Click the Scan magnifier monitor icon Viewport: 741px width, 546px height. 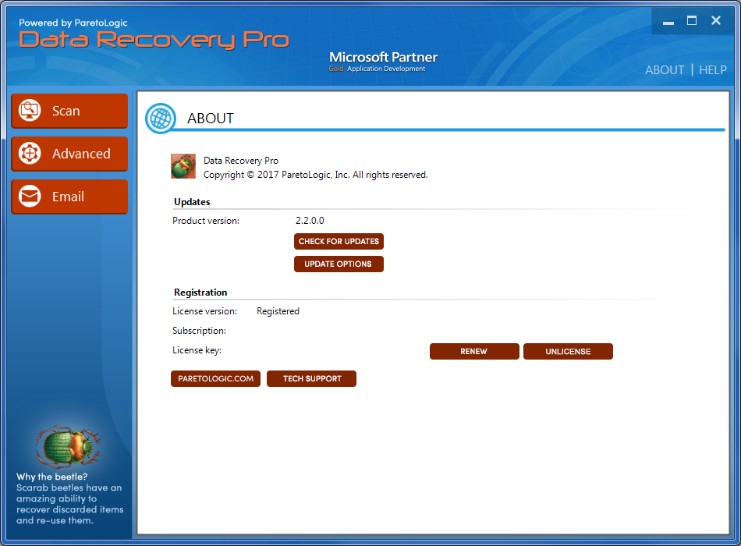point(30,110)
